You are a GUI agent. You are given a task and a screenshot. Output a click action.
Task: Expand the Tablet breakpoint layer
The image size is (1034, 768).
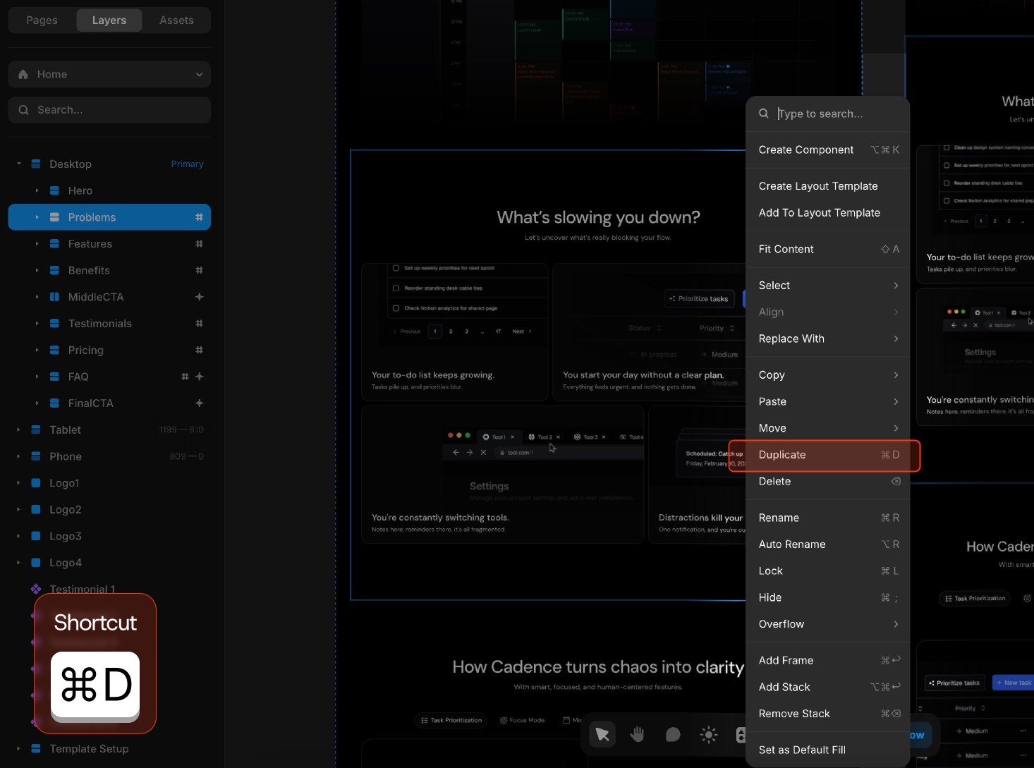18,429
